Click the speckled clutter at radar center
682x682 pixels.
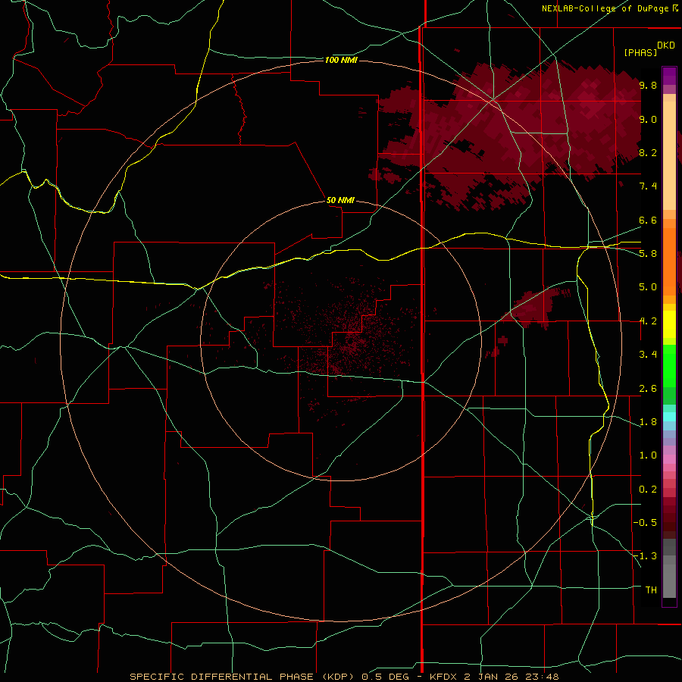point(352,339)
